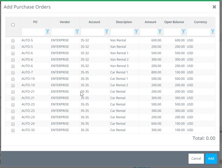Viewport: 222px width, 168px height.
Task: Focus the Account filter text field
Action: coord(93,32)
